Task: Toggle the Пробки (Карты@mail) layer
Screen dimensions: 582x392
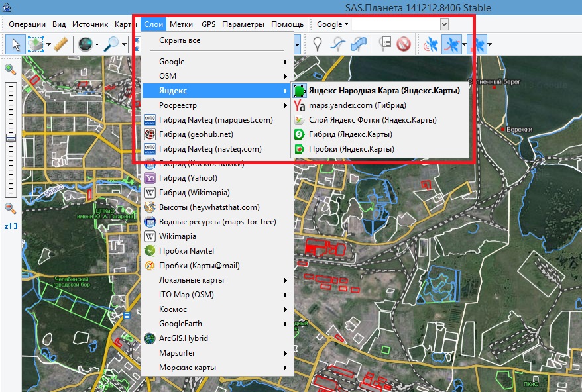Action: pyautogui.click(x=217, y=266)
